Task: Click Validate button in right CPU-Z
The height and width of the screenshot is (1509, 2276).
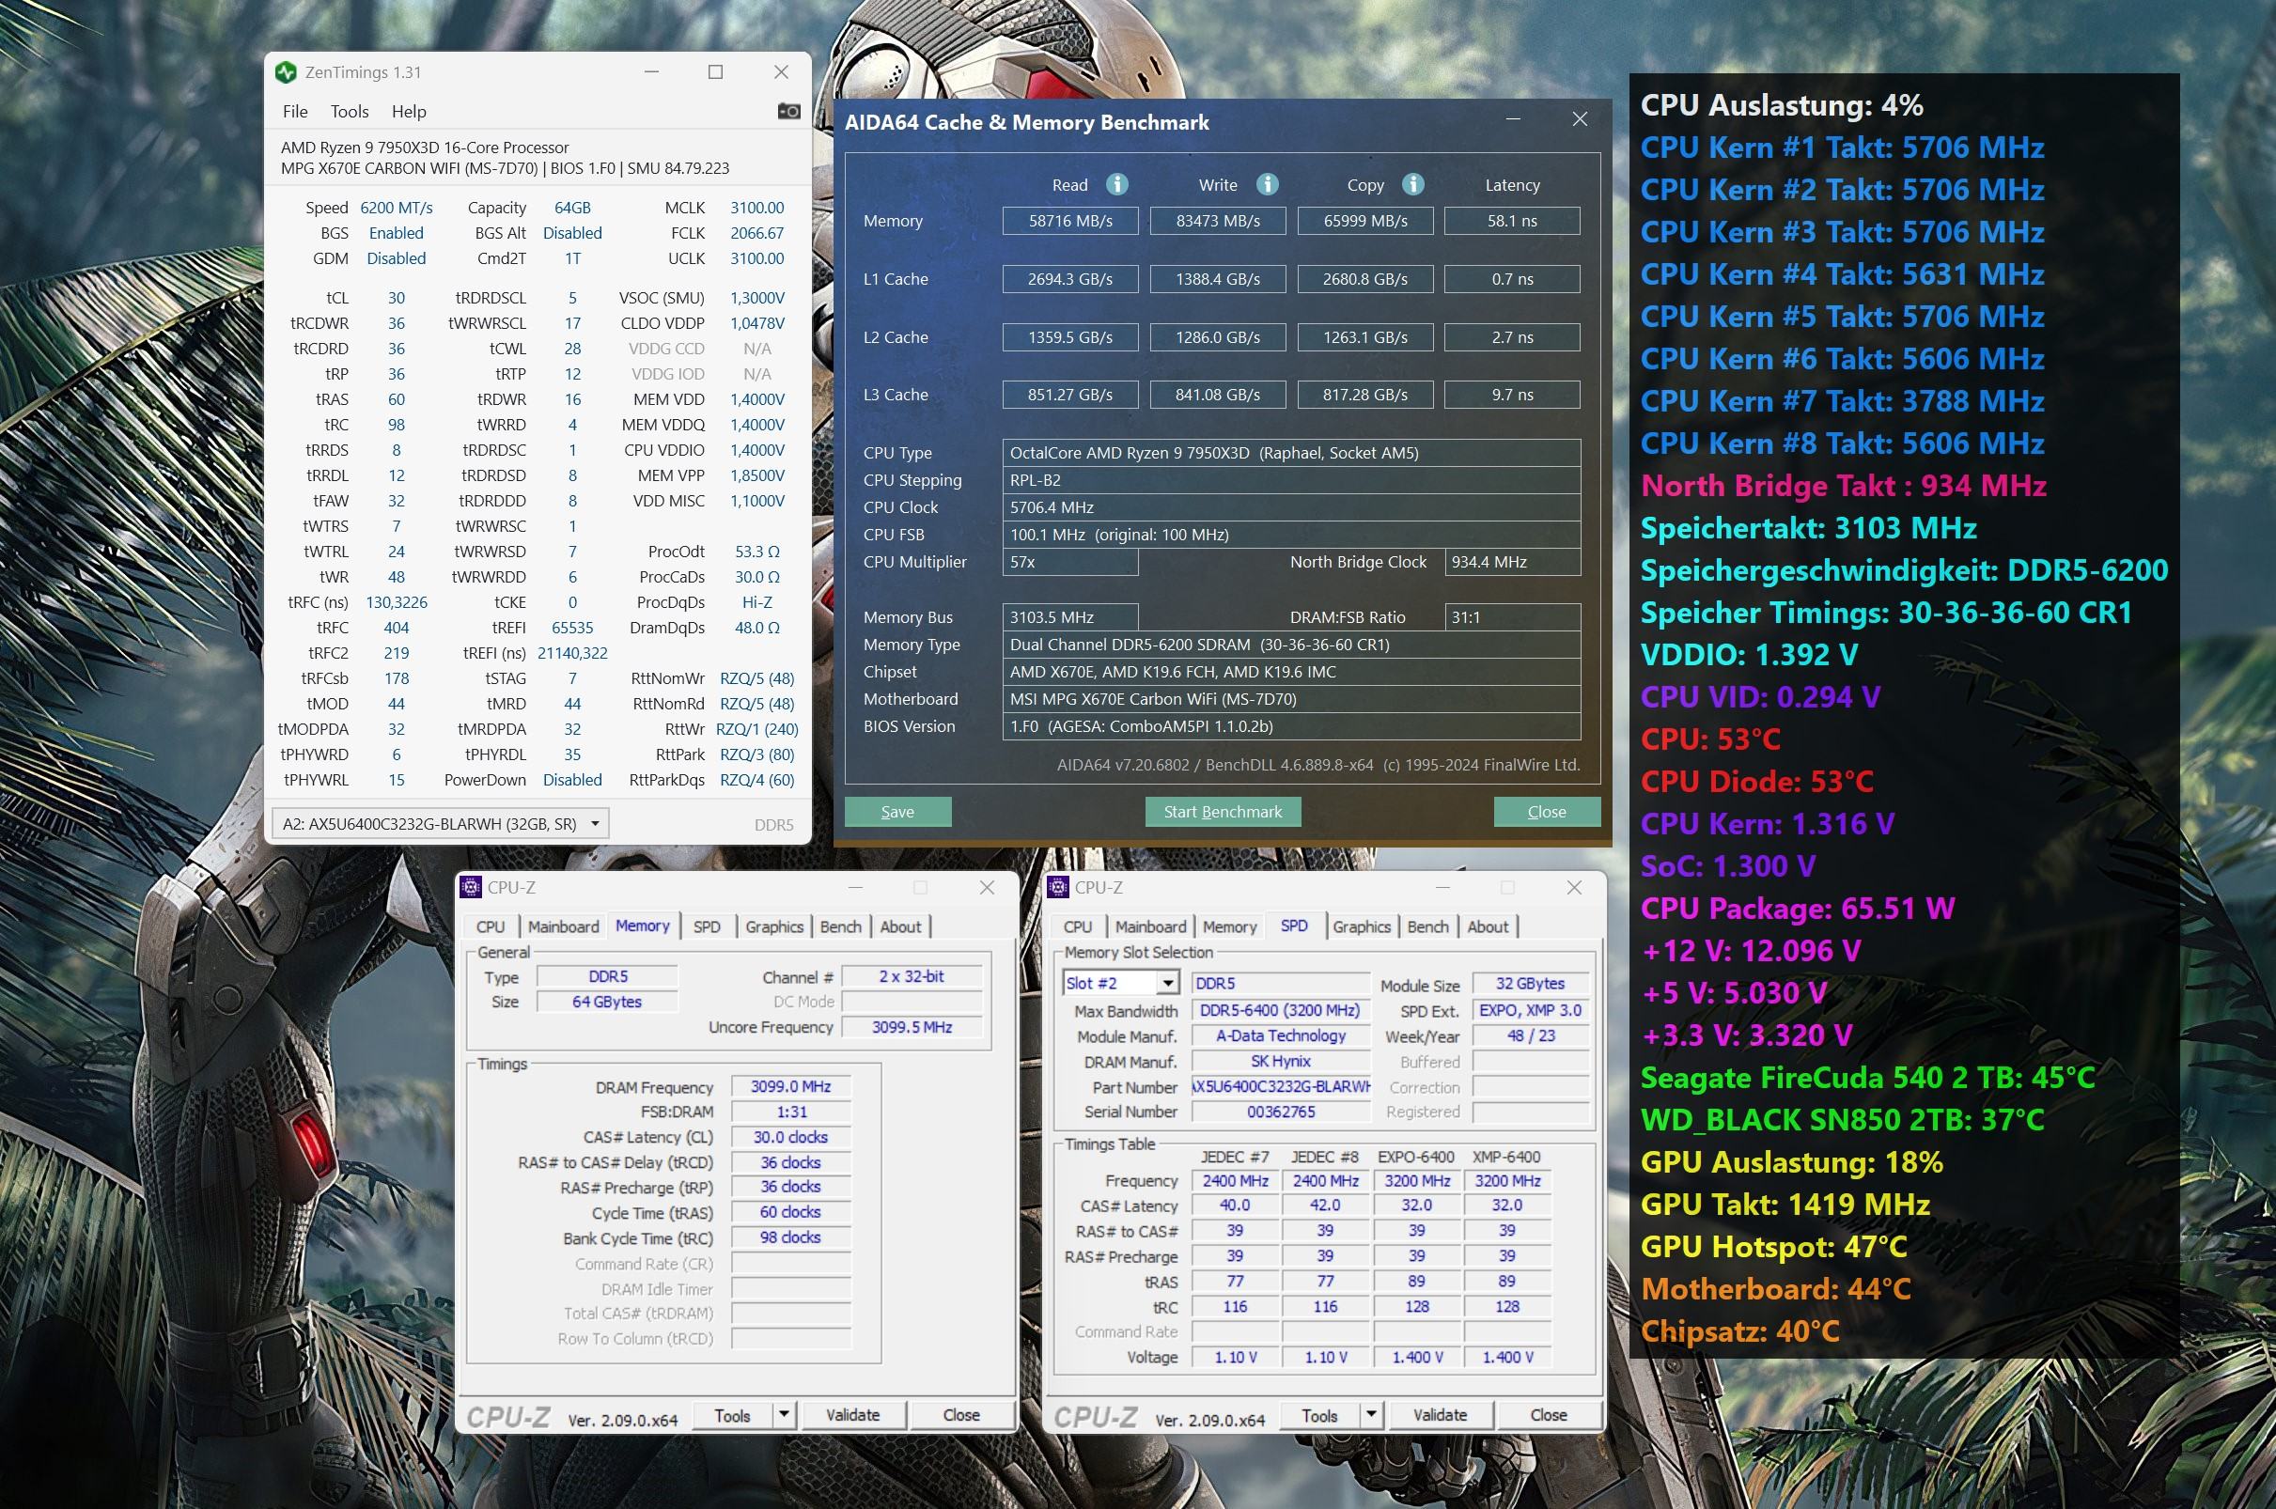Action: [x=1439, y=1414]
